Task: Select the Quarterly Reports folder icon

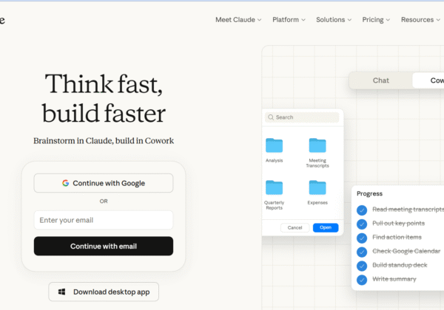Action: [x=274, y=187]
